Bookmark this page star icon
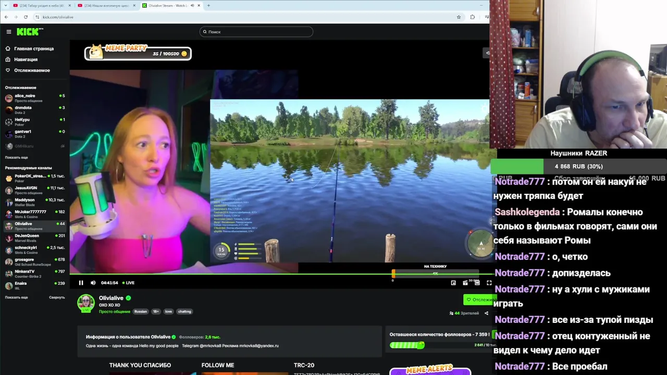Viewport: 667px width, 375px height. point(459,17)
